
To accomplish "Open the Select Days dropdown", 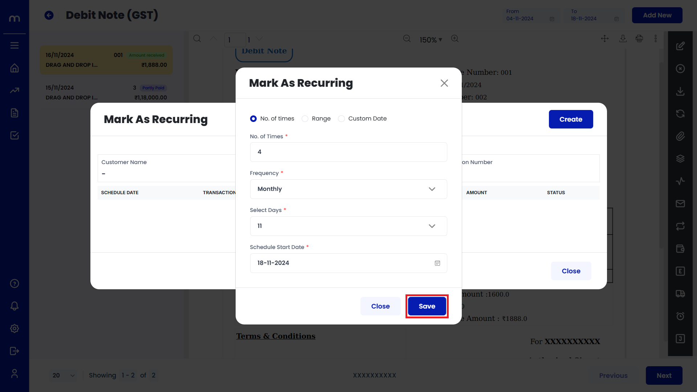I will 348,226.
